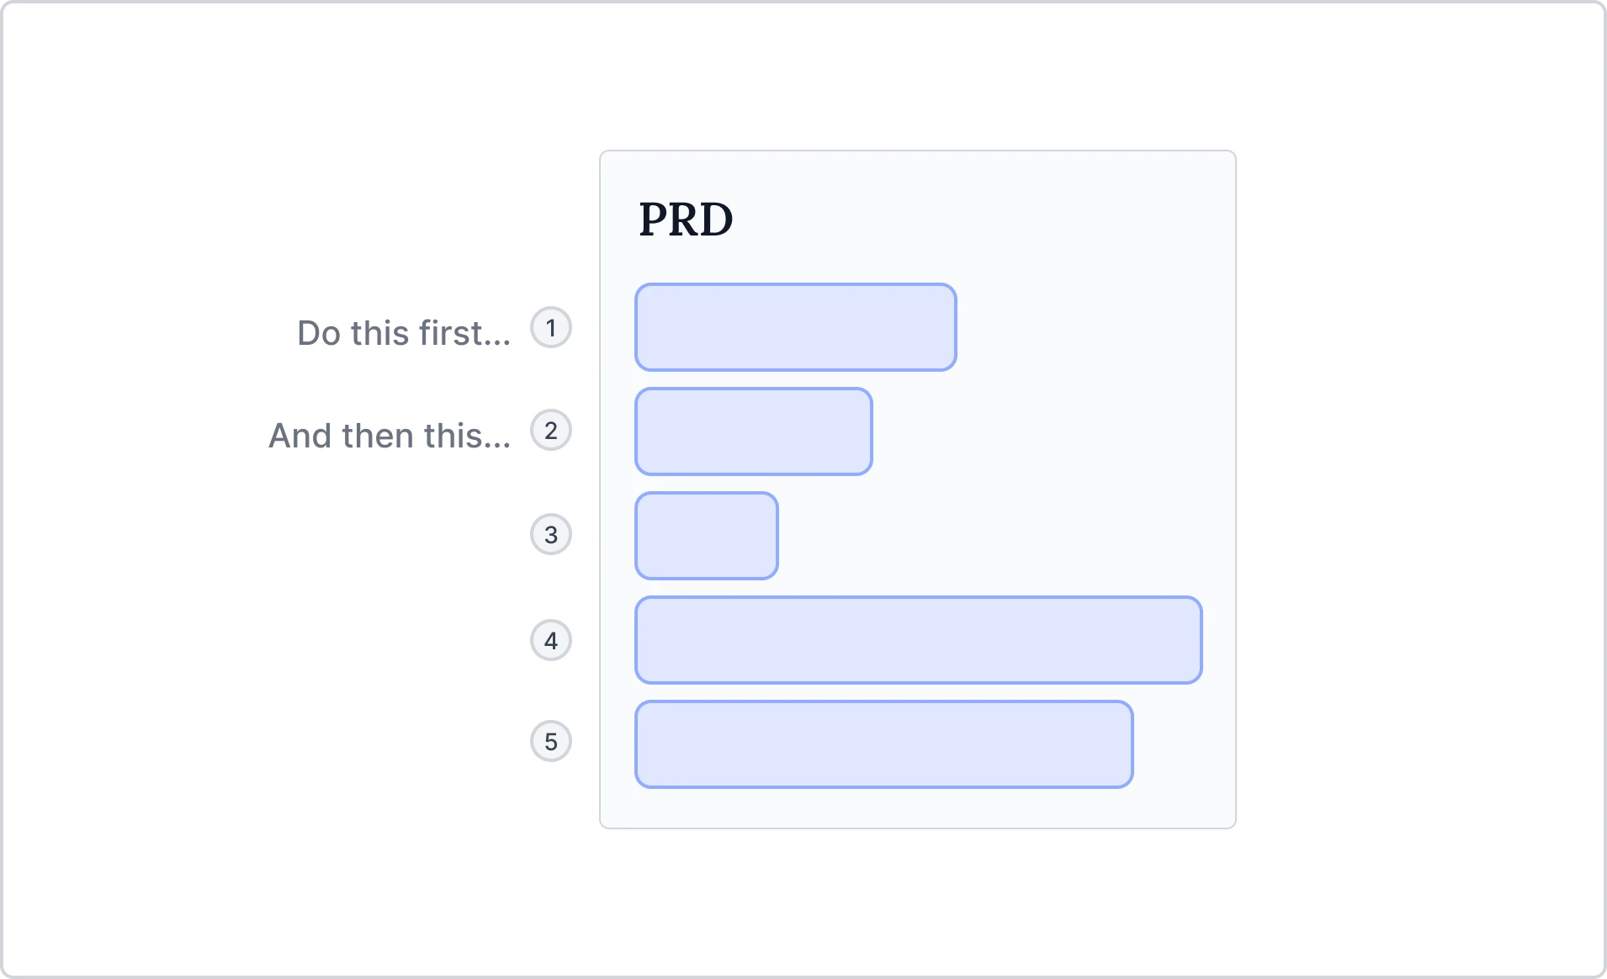The image size is (1607, 979).
Task: Click the "And then this..." label
Action: coord(390,436)
